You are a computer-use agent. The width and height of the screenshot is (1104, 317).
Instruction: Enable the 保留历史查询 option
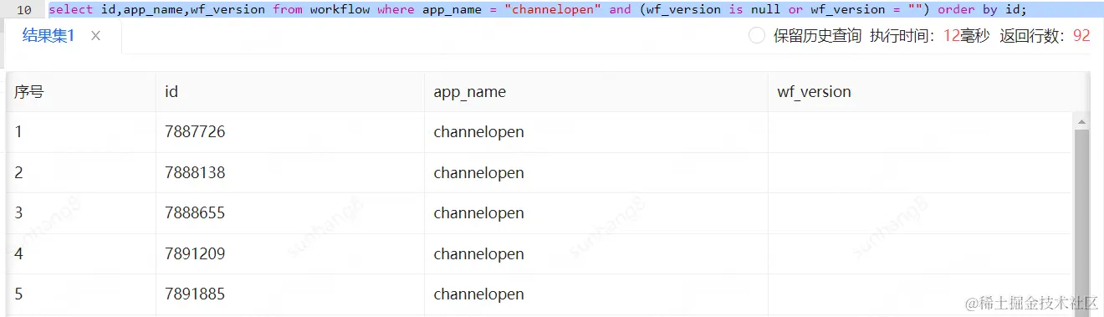pyautogui.click(x=757, y=36)
